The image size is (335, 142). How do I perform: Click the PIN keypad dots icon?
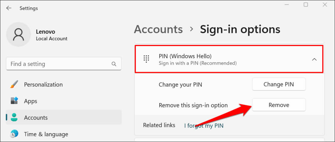tap(146, 59)
